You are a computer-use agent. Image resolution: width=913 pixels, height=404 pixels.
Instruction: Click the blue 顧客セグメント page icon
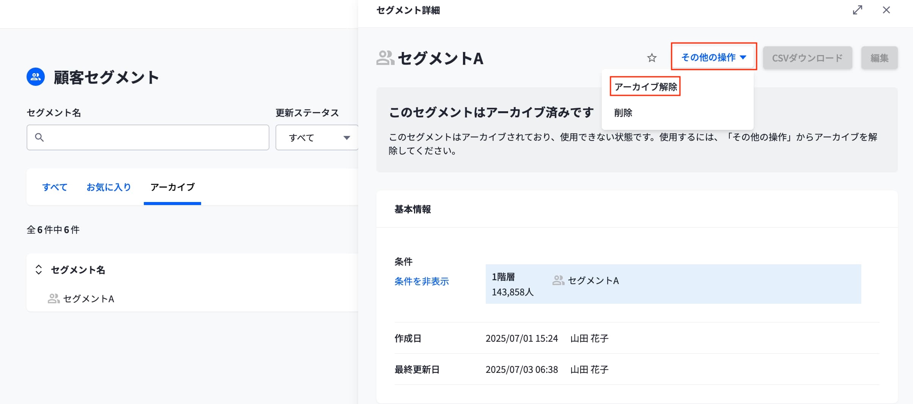pos(36,77)
